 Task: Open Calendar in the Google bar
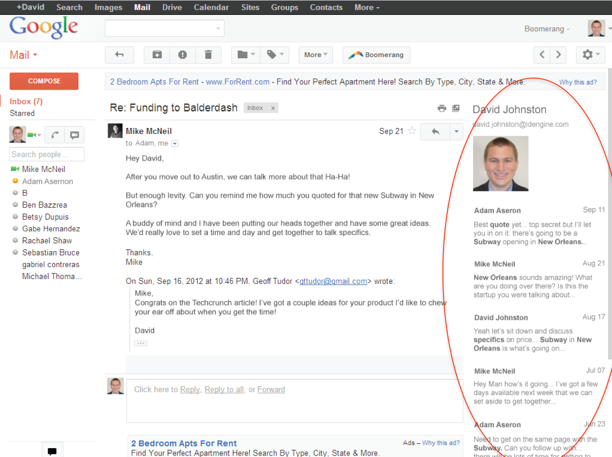coord(211,7)
